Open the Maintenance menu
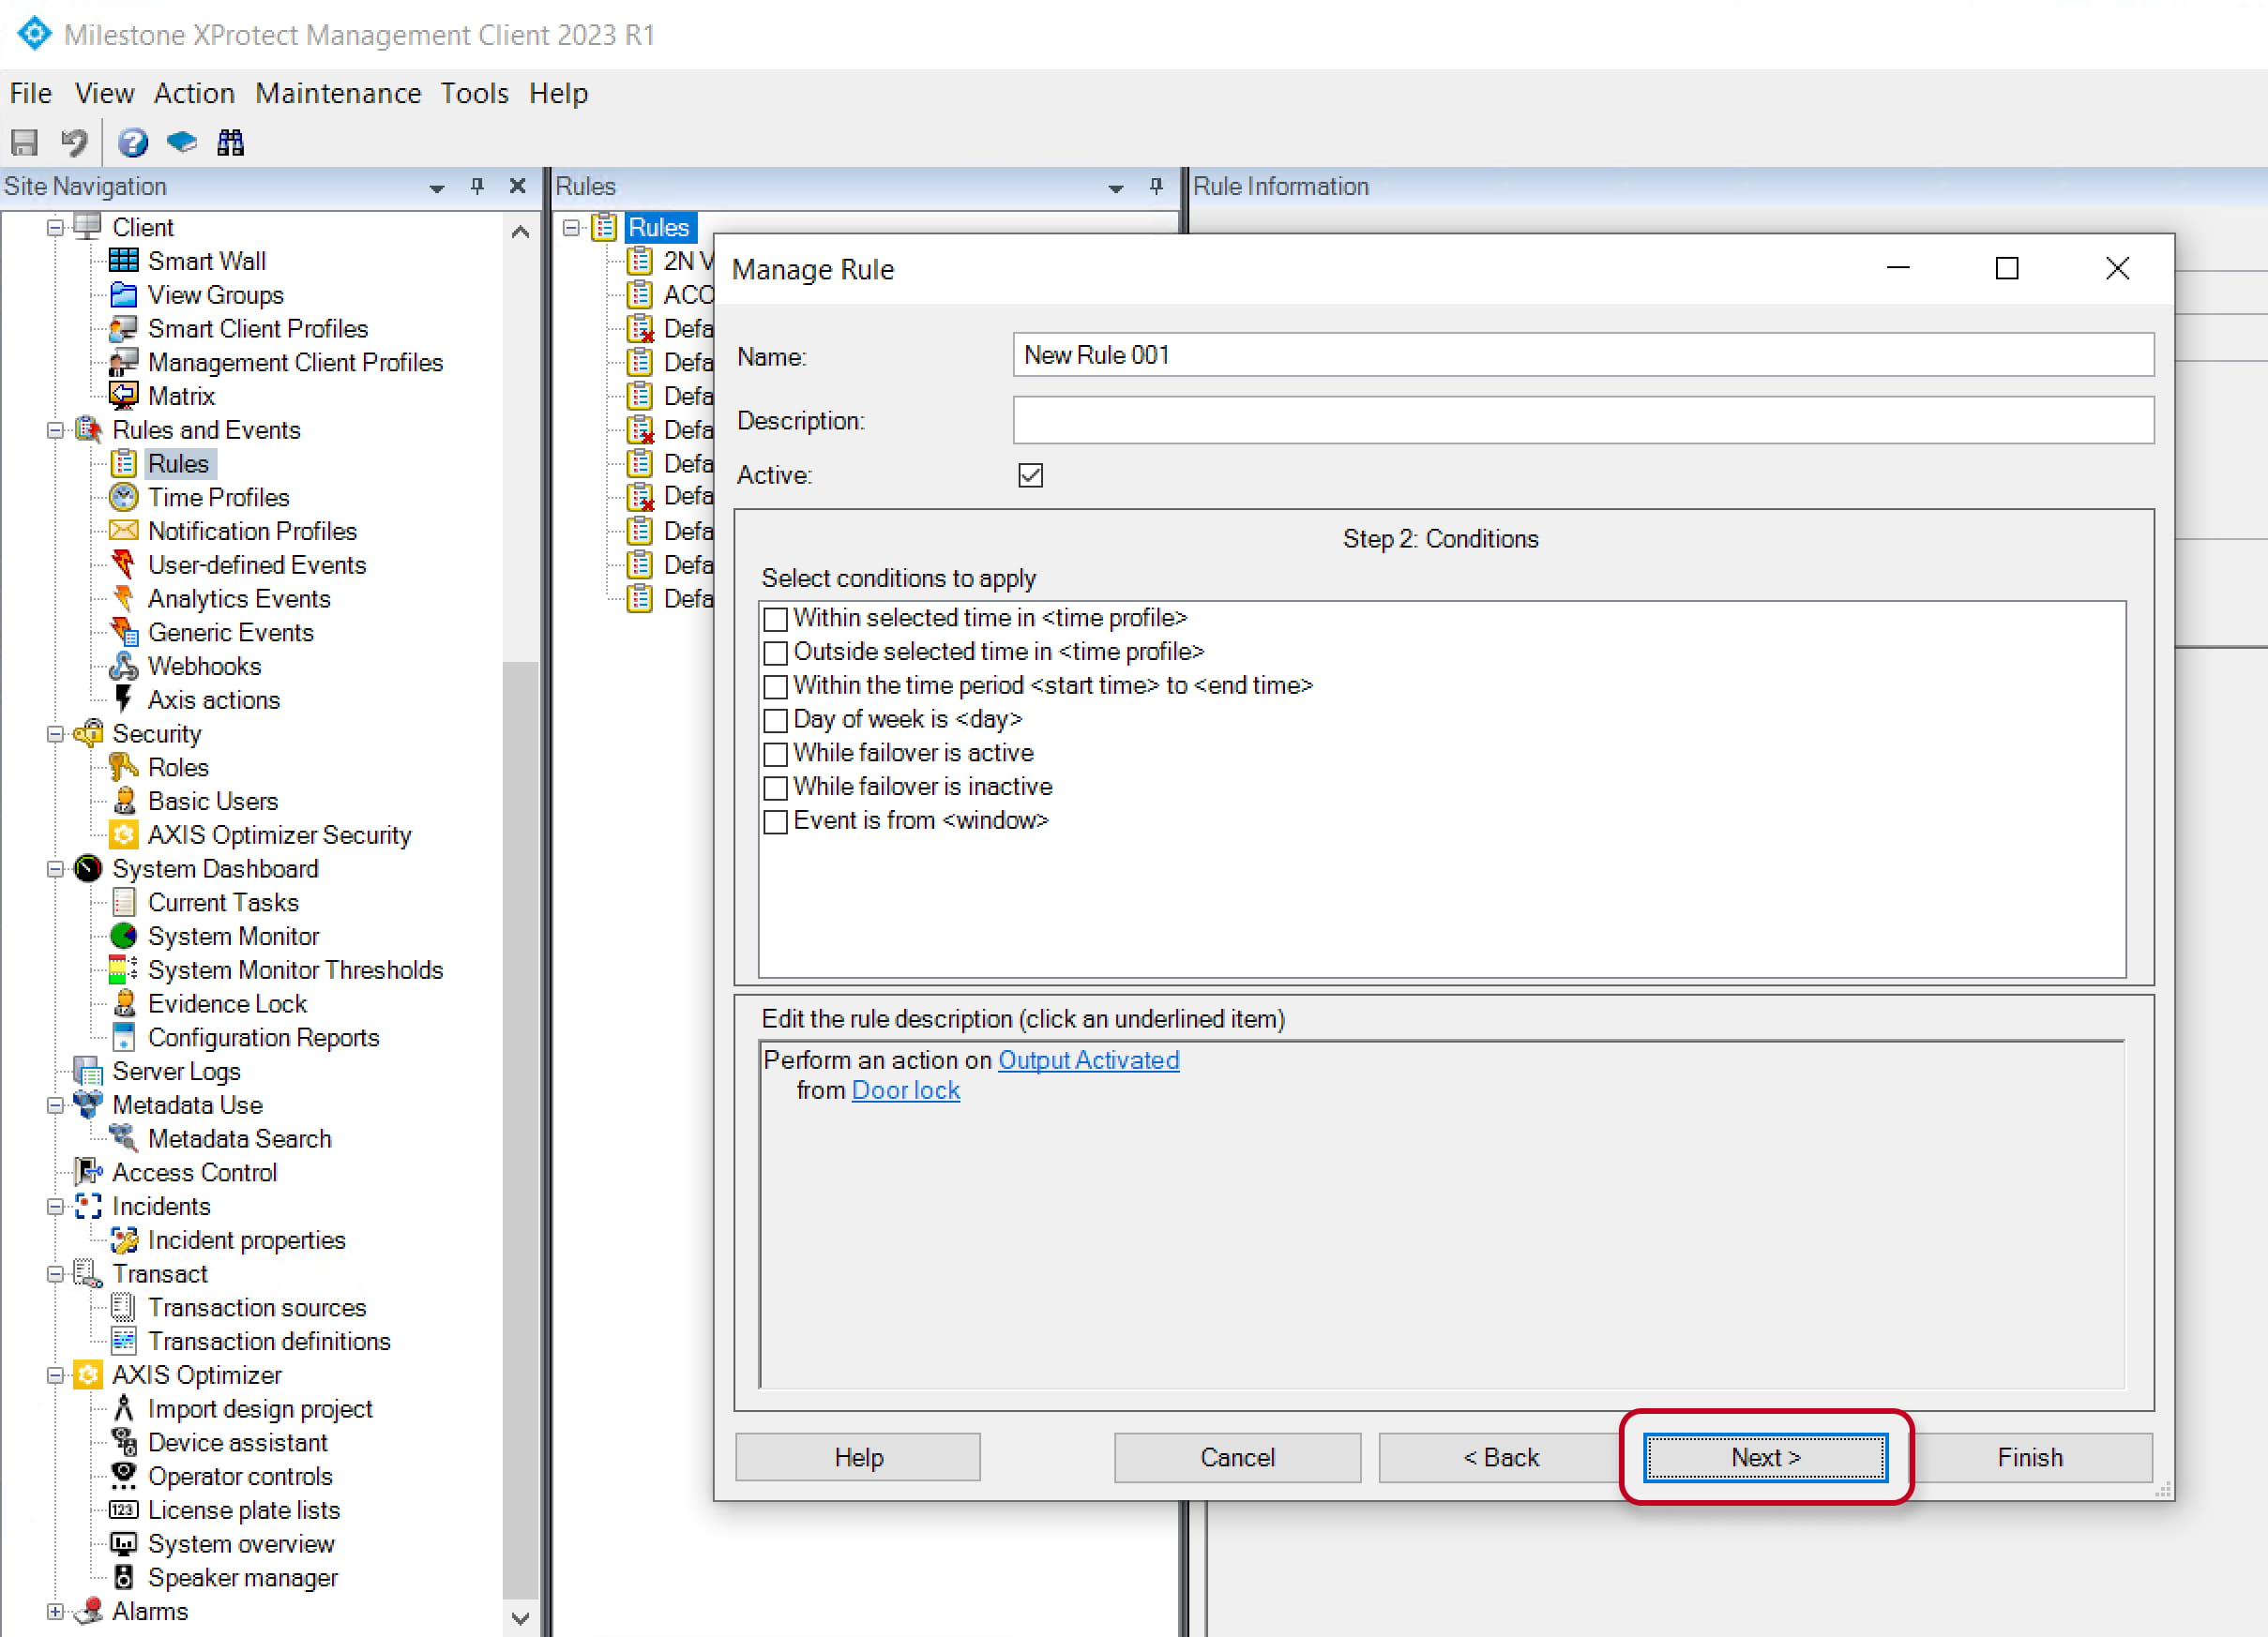 click(x=338, y=93)
